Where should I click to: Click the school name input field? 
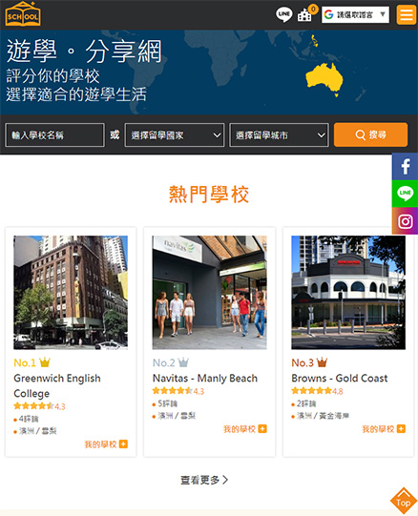[x=54, y=134]
